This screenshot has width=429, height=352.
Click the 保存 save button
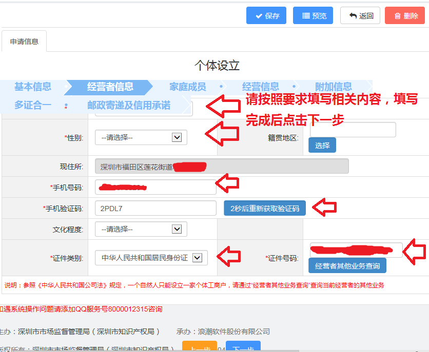pyautogui.click(x=266, y=15)
